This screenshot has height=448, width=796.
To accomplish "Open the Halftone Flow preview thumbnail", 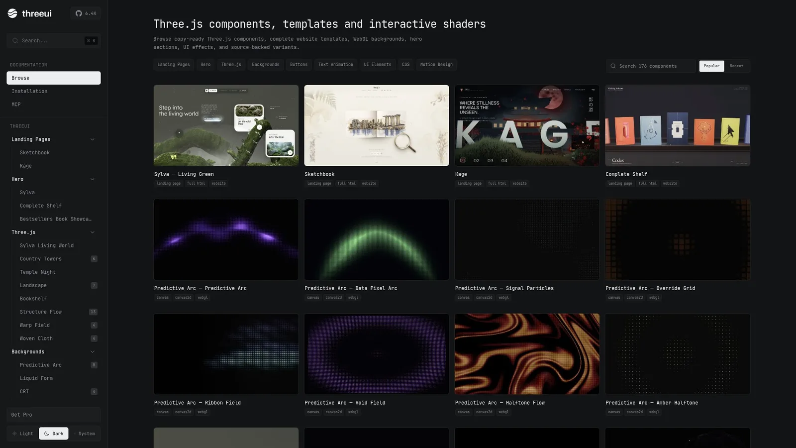I will pyautogui.click(x=527, y=354).
